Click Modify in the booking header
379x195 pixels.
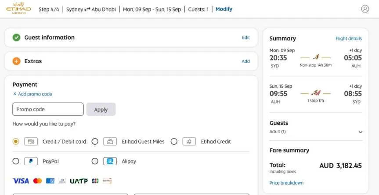224,9
